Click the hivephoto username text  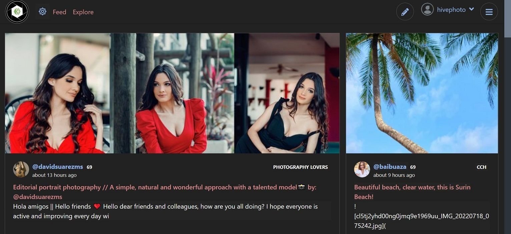click(x=451, y=10)
